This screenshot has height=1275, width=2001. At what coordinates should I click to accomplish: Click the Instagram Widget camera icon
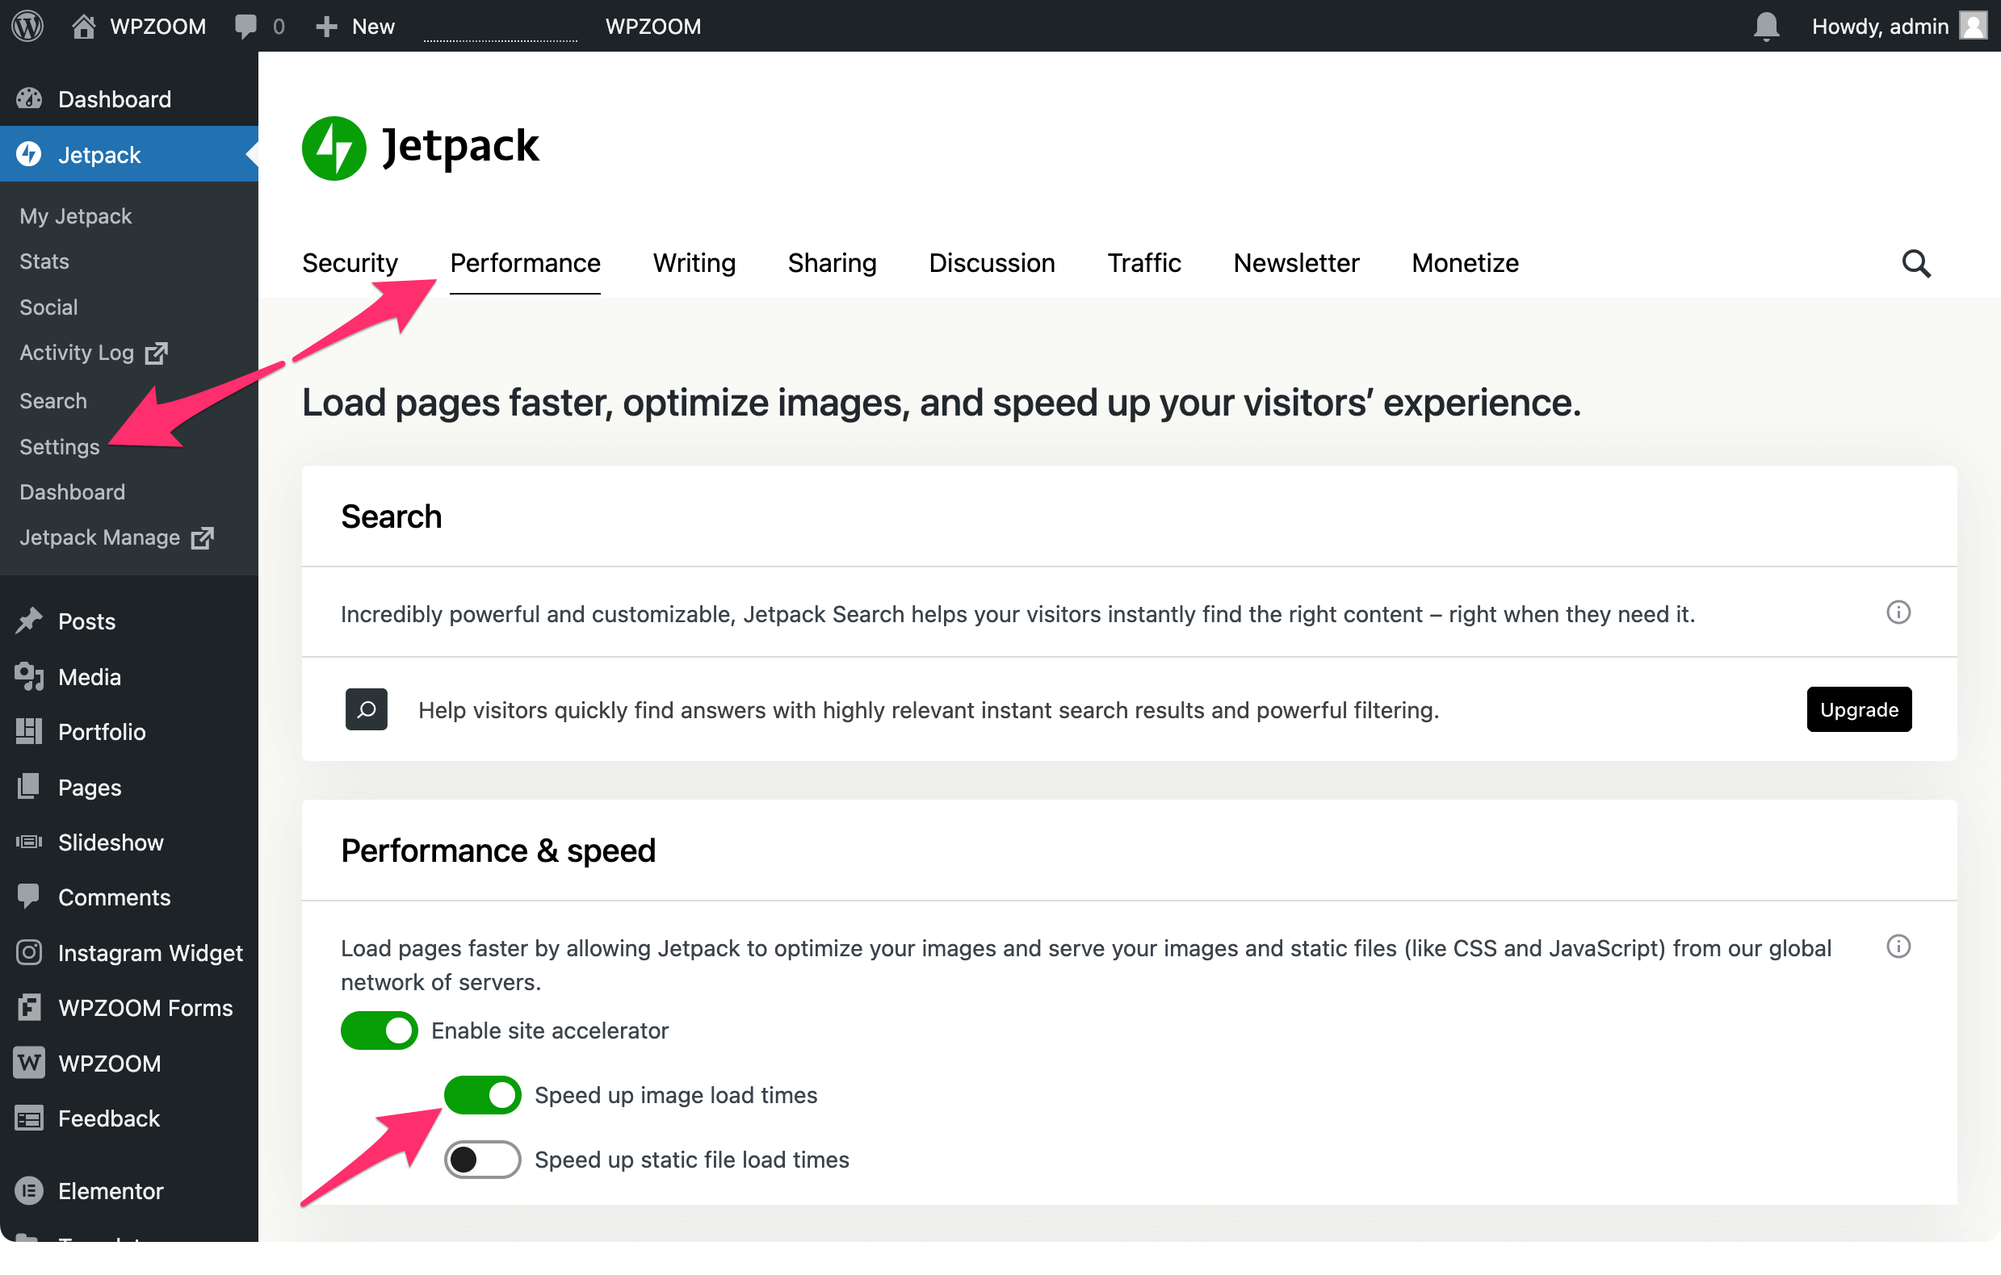coord(29,952)
